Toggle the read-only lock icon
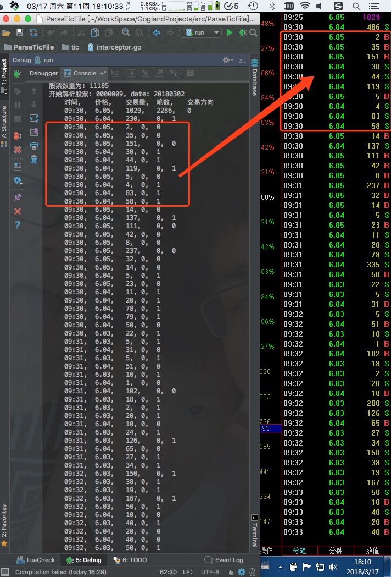The image size is (391, 577). point(230,572)
